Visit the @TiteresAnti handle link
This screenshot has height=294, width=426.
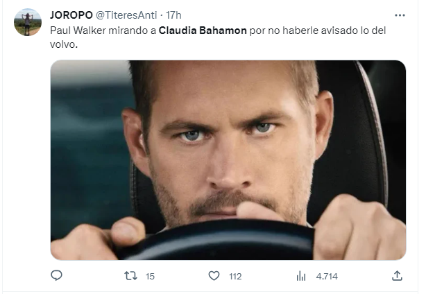pyautogui.click(x=126, y=15)
